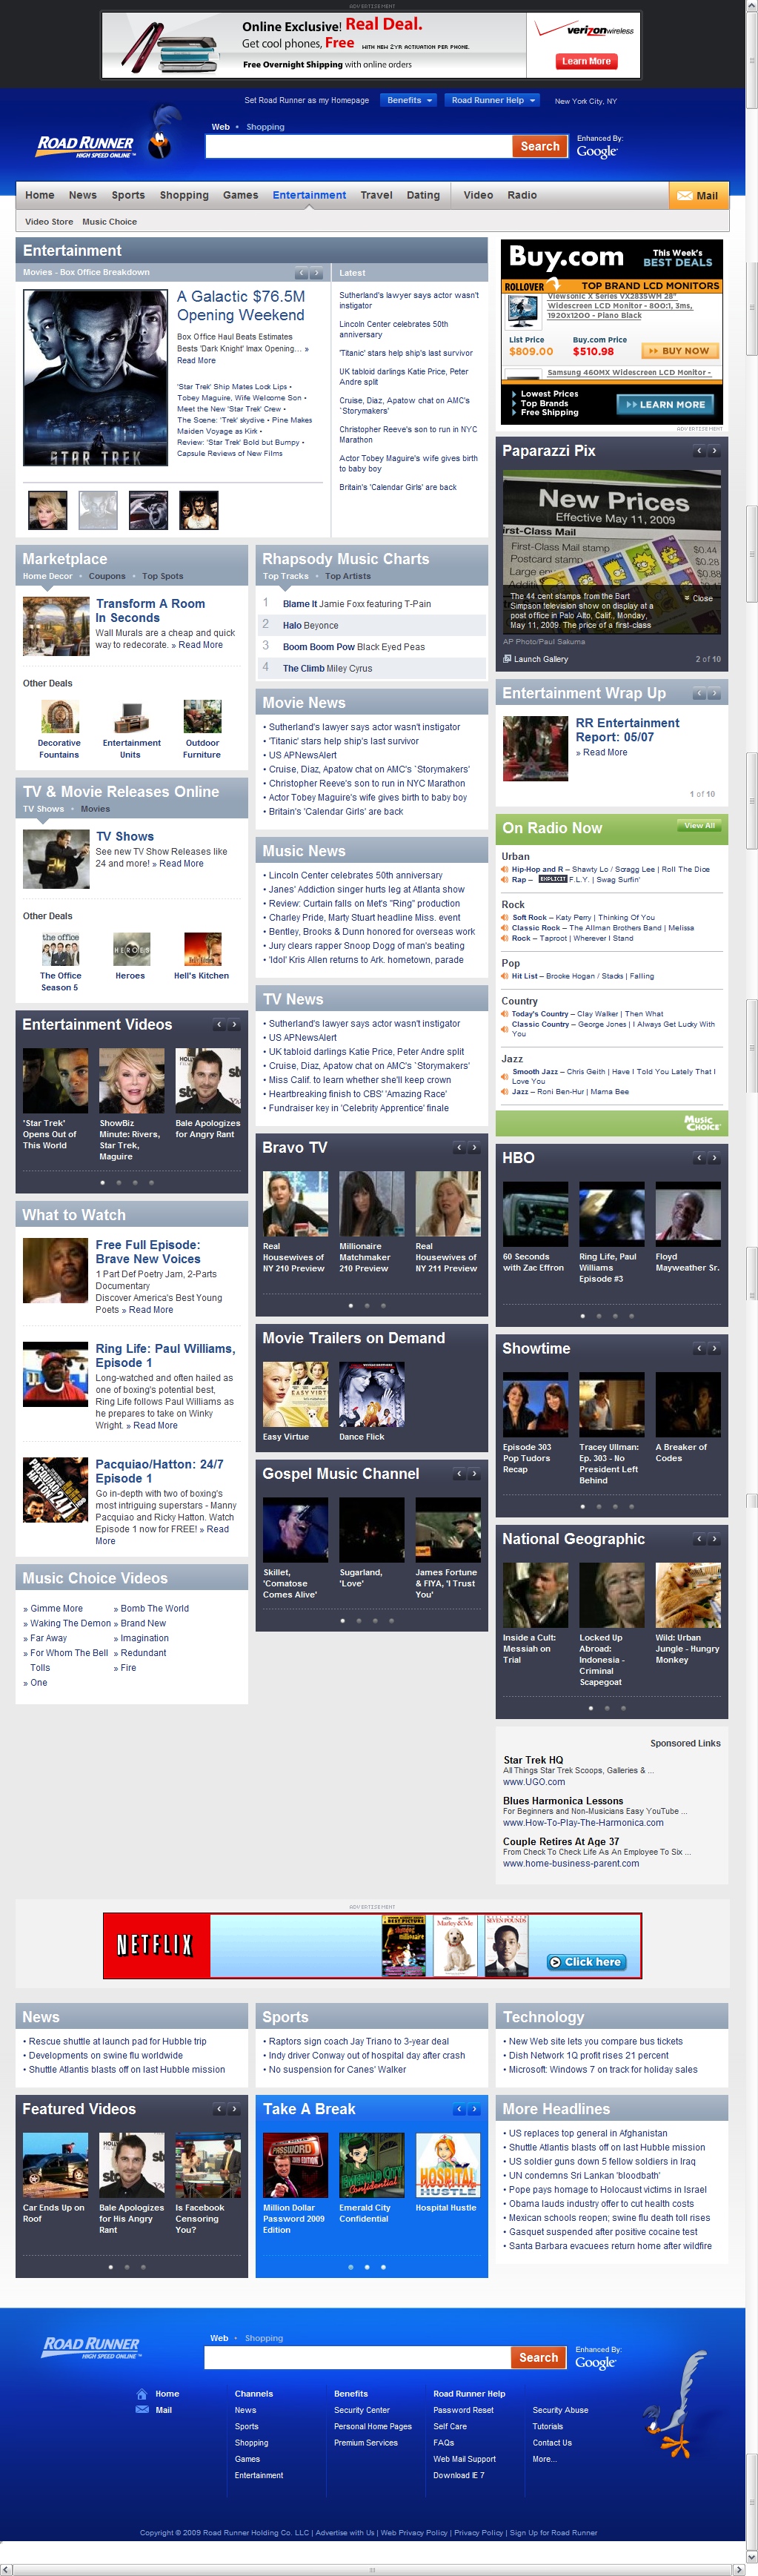Select Shopping scope in the footer search
758x2576 pixels.
point(264,2338)
